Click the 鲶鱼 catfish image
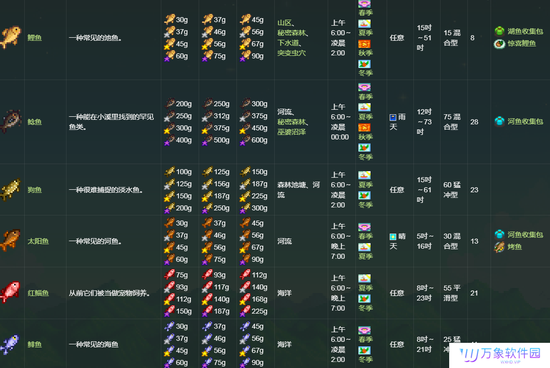The image size is (550, 368). (11, 121)
